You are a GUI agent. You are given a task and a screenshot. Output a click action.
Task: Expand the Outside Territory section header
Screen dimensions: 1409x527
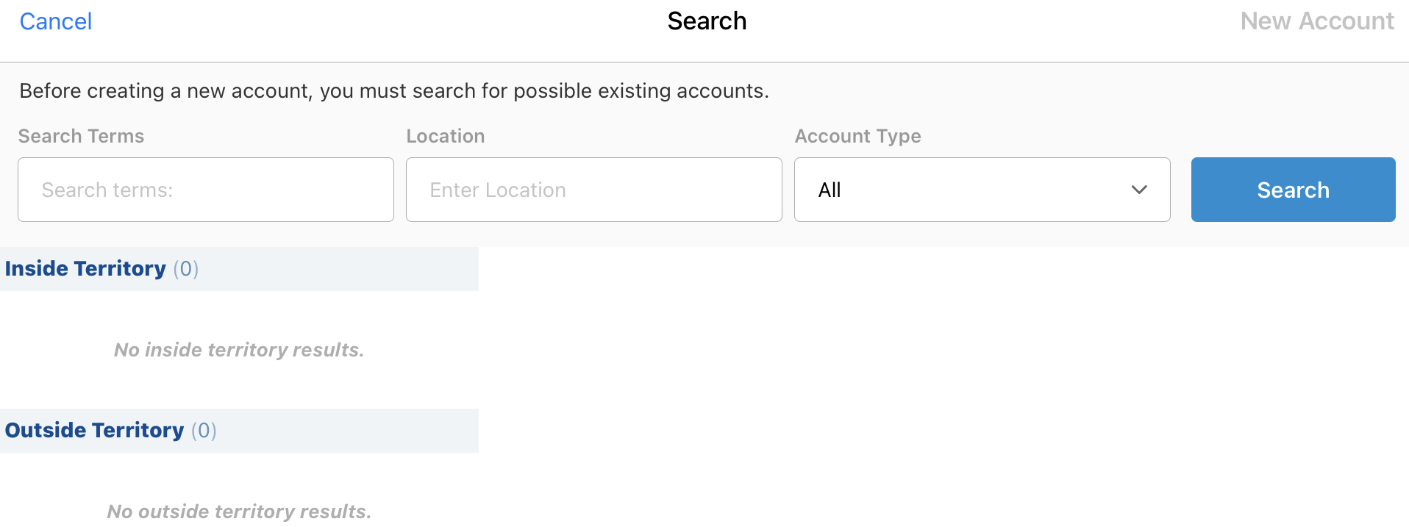coord(94,431)
